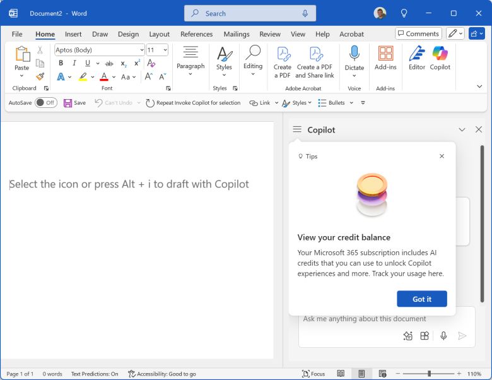Open the font name dropdown
The height and width of the screenshot is (380, 492).
click(x=141, y=50)
